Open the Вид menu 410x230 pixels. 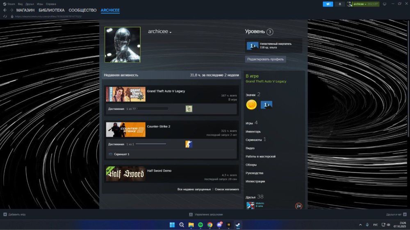[x=20, y=4]
